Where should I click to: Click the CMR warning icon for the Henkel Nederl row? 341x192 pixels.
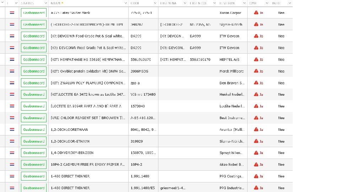[256, 94]
